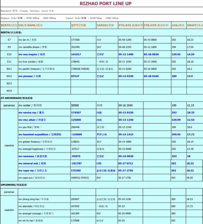Click LOA value 329.99
The width and height of the screenshot is (203, 224).
point(176,120)
